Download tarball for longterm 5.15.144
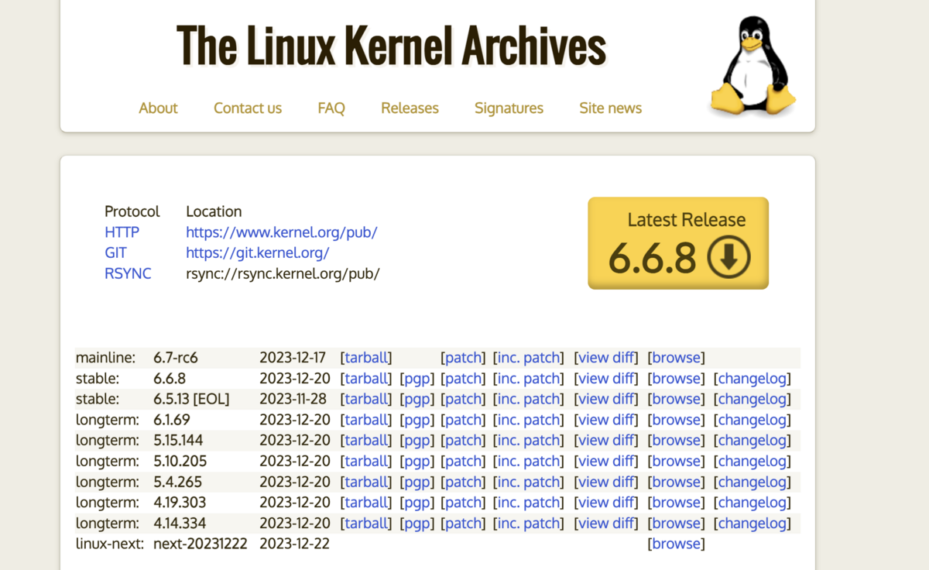The height and width of the screenshot is (570, 929). pyautogui.click(x=366, y=440)
